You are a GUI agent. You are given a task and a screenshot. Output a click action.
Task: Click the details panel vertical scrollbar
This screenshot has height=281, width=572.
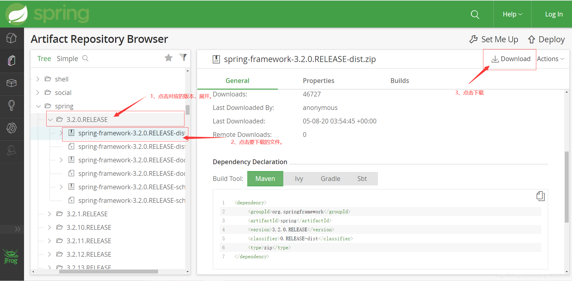[567, 187]
